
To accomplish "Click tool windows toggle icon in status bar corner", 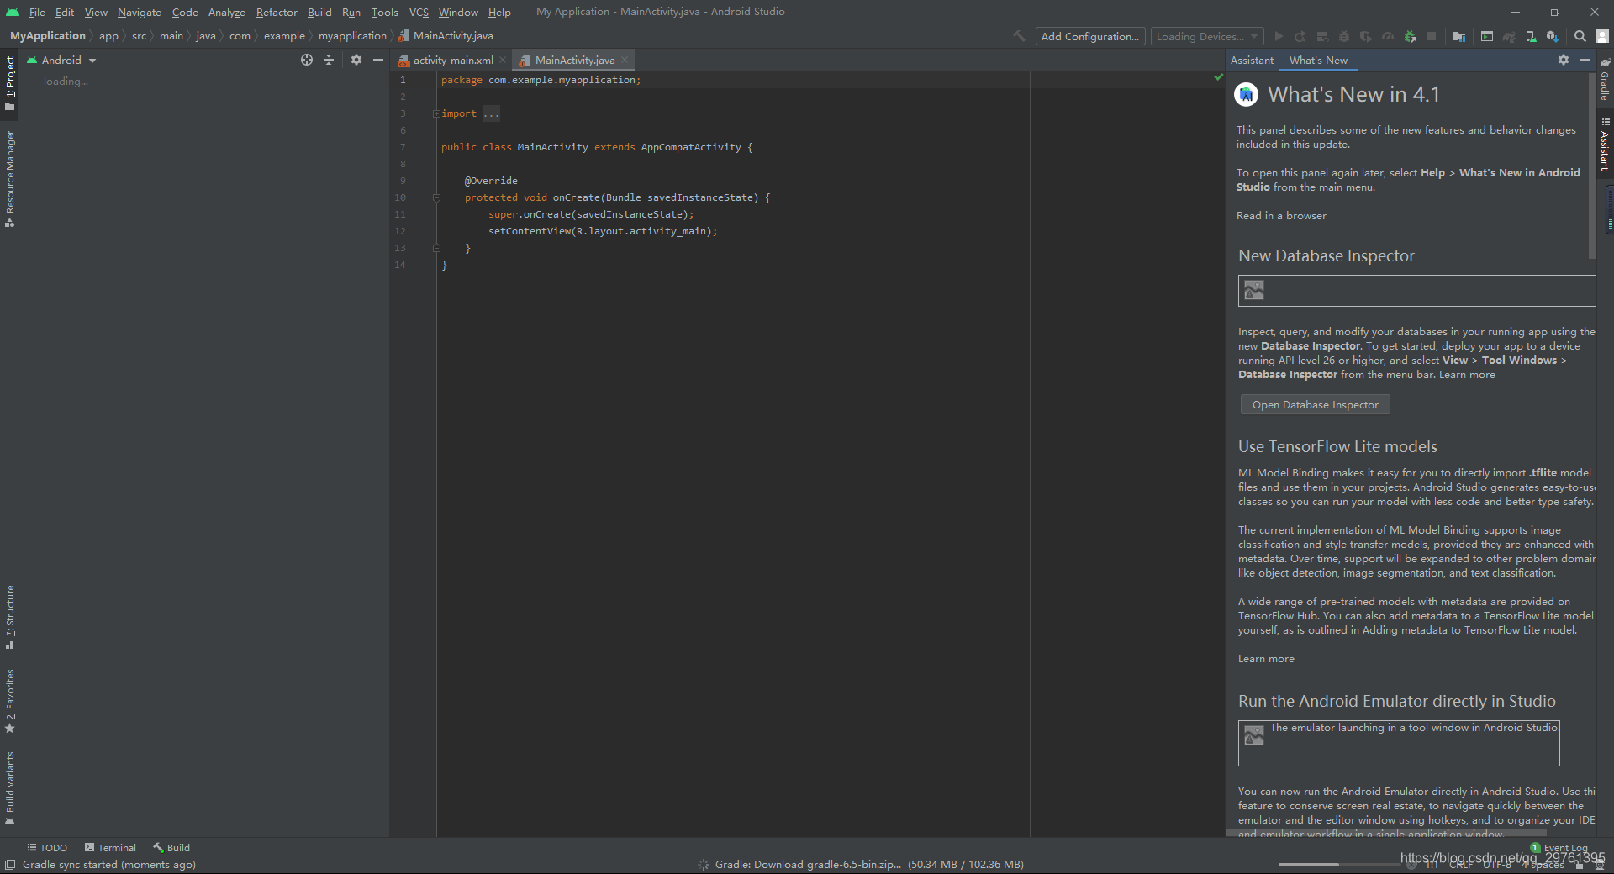I will (10, 865).
